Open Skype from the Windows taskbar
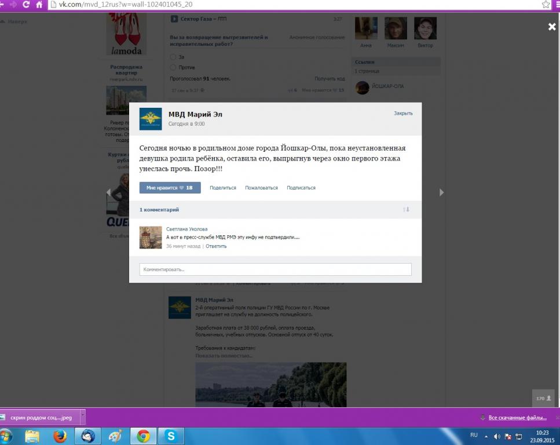The width and height of the screenshot is (560, 445). [x=171, y=436]
